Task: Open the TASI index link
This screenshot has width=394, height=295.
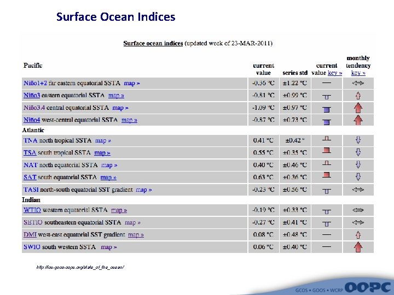Action: pyautogui.click(x=31, y=190)
